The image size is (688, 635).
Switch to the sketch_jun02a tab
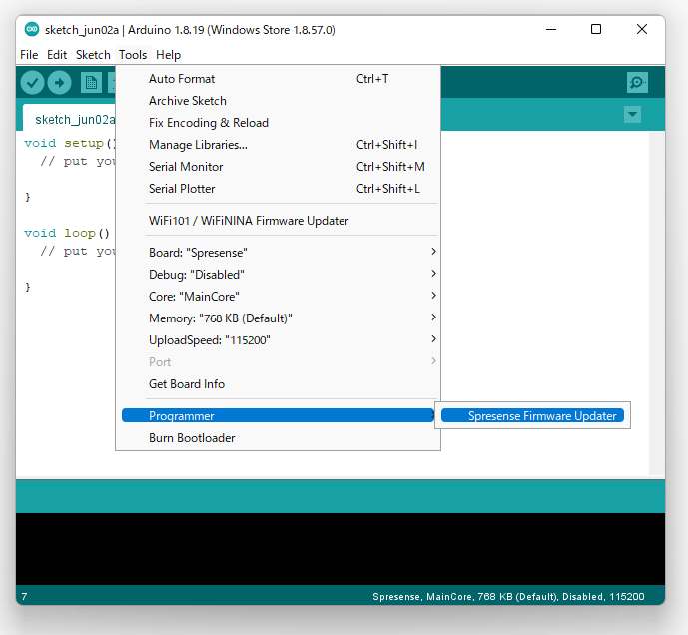(x=73, y=119)
